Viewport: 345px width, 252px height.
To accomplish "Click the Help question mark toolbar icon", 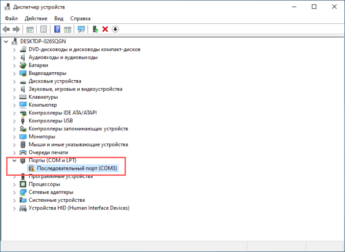I will point(57,29).
